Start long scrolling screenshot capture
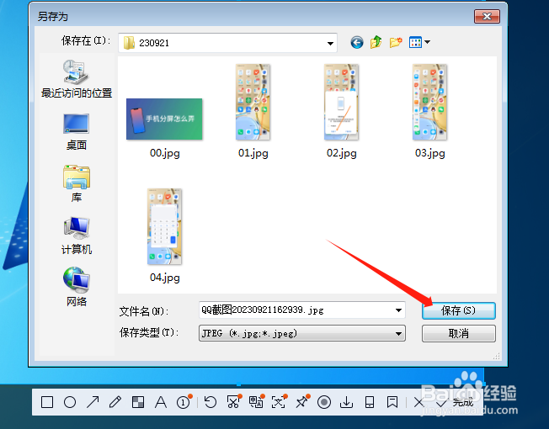Screen dimensions: 549x429 (233, 402)
